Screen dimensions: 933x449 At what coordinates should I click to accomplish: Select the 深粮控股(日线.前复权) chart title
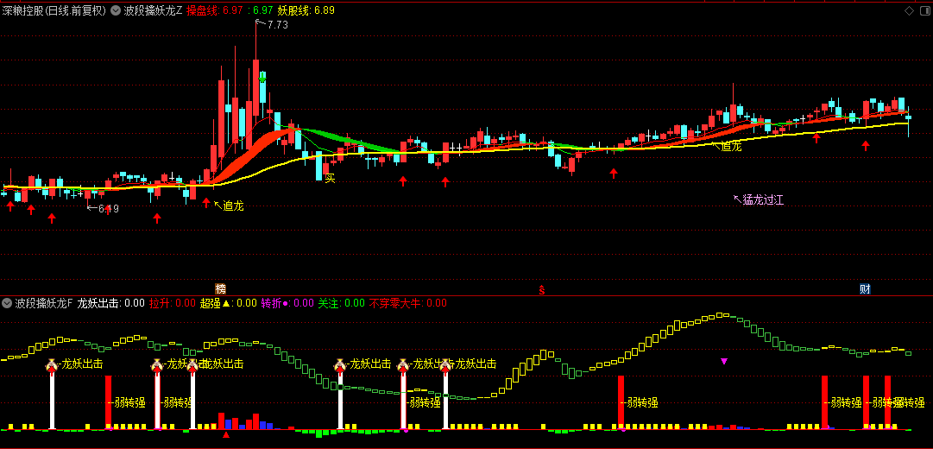(54, 10)
